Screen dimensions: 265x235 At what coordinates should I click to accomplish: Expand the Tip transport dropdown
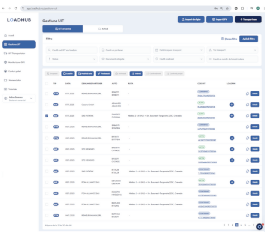click(232, 50)
